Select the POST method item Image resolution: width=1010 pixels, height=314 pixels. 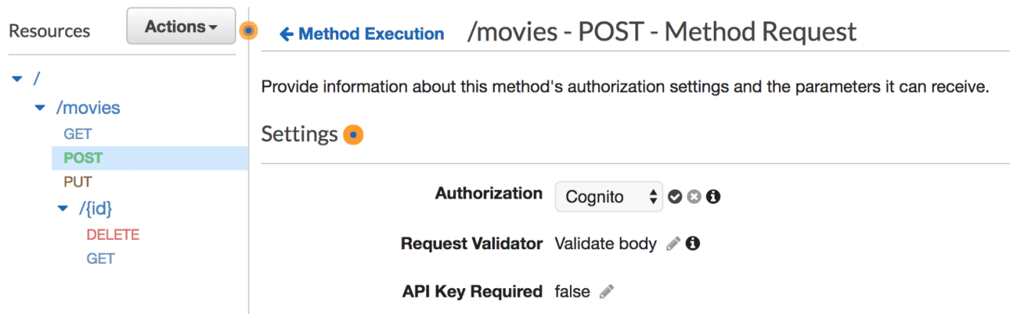tap(150, 158)
